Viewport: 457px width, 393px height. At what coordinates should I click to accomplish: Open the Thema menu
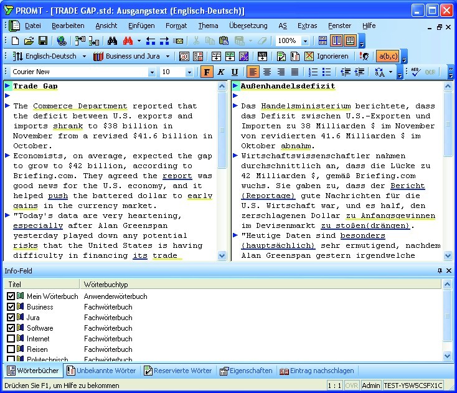(x=208, y=26)
